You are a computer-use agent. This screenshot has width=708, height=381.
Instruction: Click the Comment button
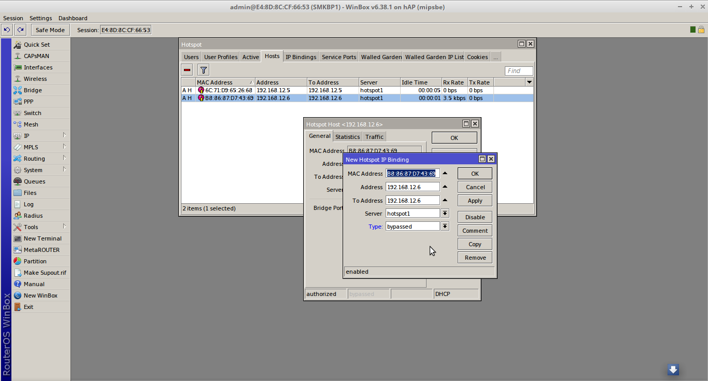[x=475, y=231]
